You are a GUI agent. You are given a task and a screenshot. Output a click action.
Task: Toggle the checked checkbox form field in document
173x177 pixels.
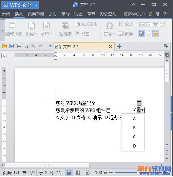139,103
